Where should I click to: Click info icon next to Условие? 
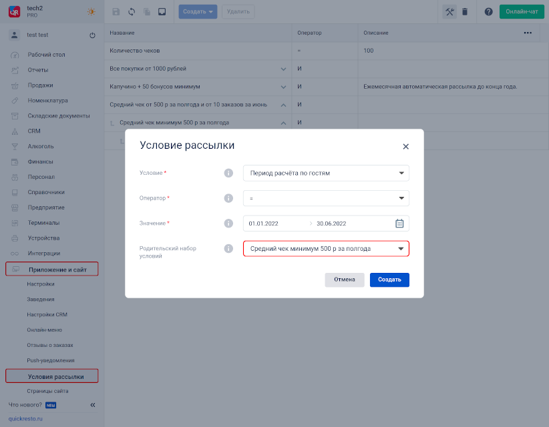click(228, 173)
